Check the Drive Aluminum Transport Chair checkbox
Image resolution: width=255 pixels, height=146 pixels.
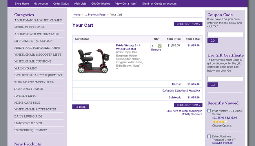[x=209, y=136]
